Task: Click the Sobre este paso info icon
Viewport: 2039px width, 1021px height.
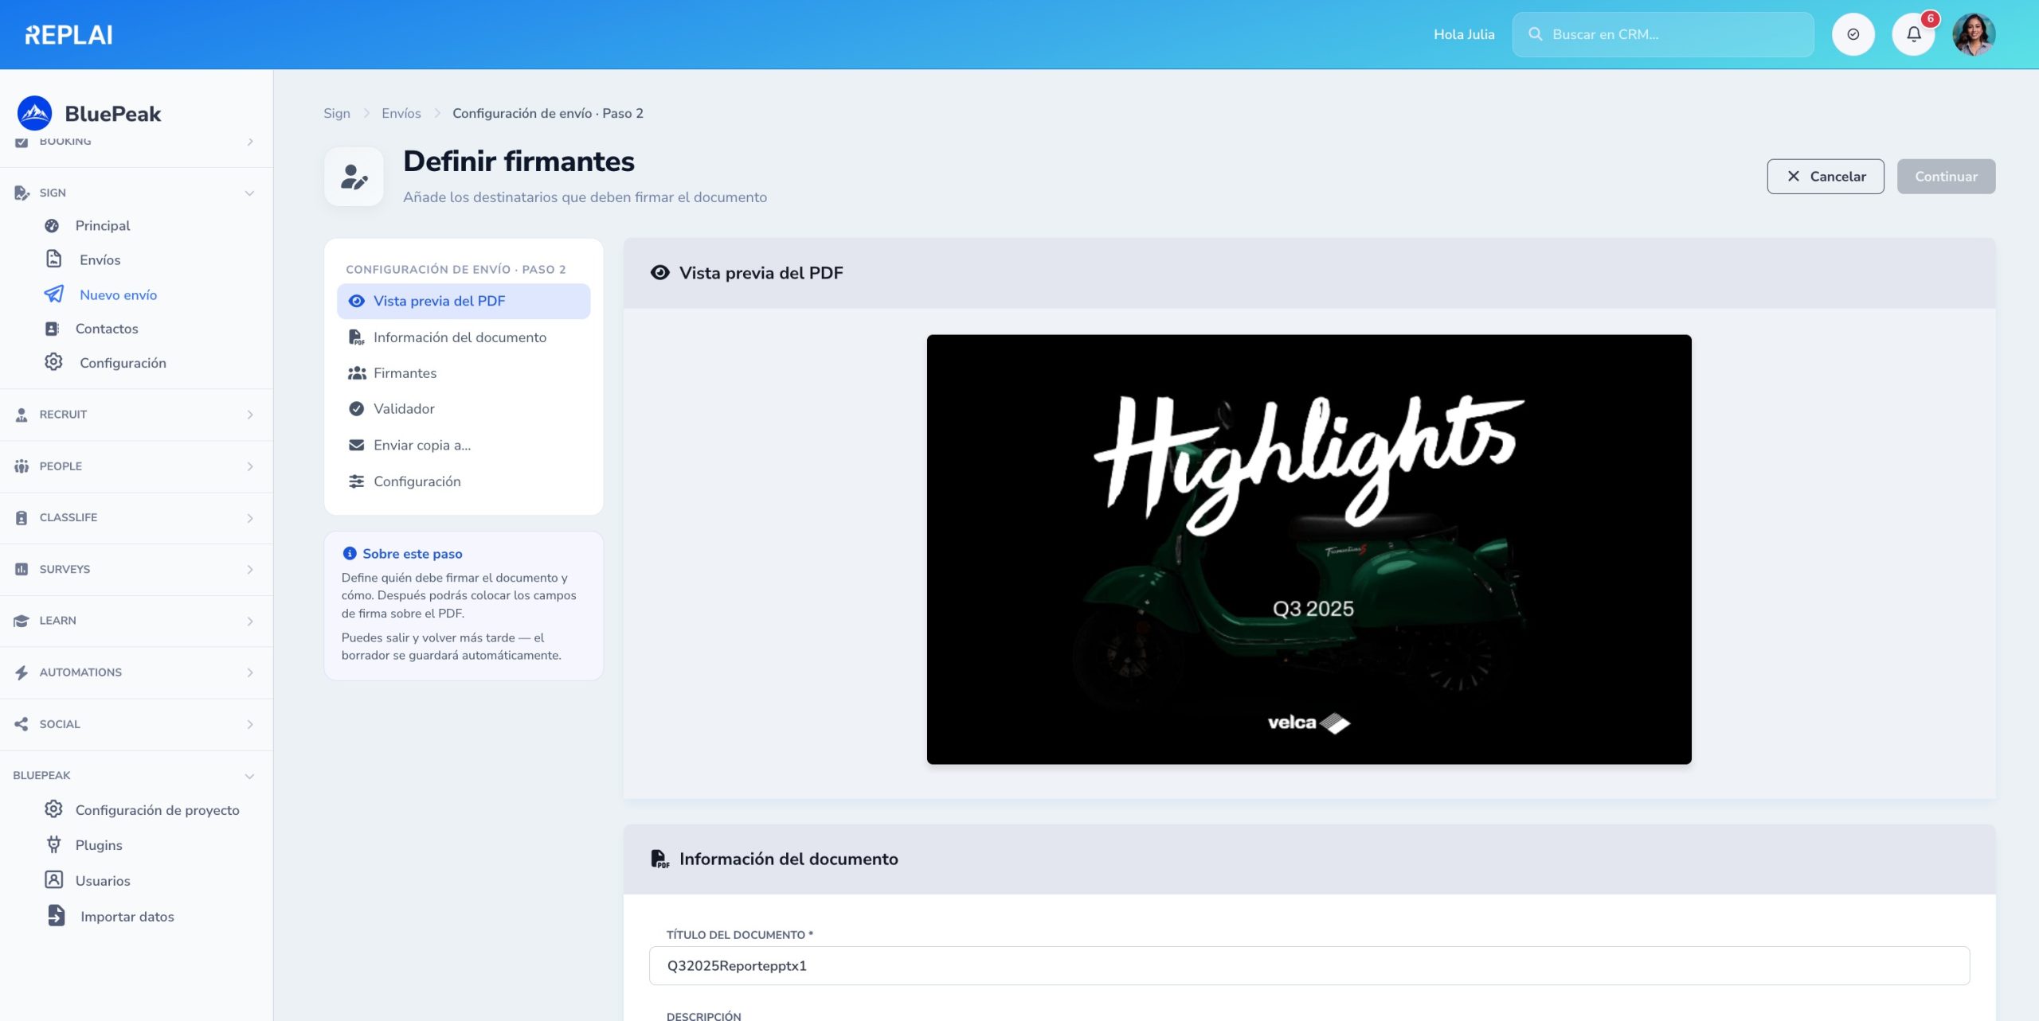Action: [x=349, y=553]
